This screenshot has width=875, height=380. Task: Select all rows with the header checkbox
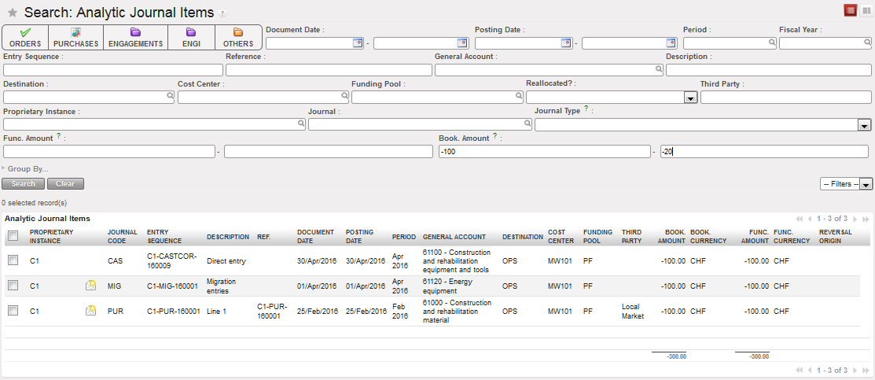pos(13,236)
